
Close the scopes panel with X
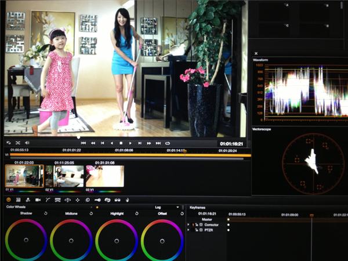click(x=256, y=53)
